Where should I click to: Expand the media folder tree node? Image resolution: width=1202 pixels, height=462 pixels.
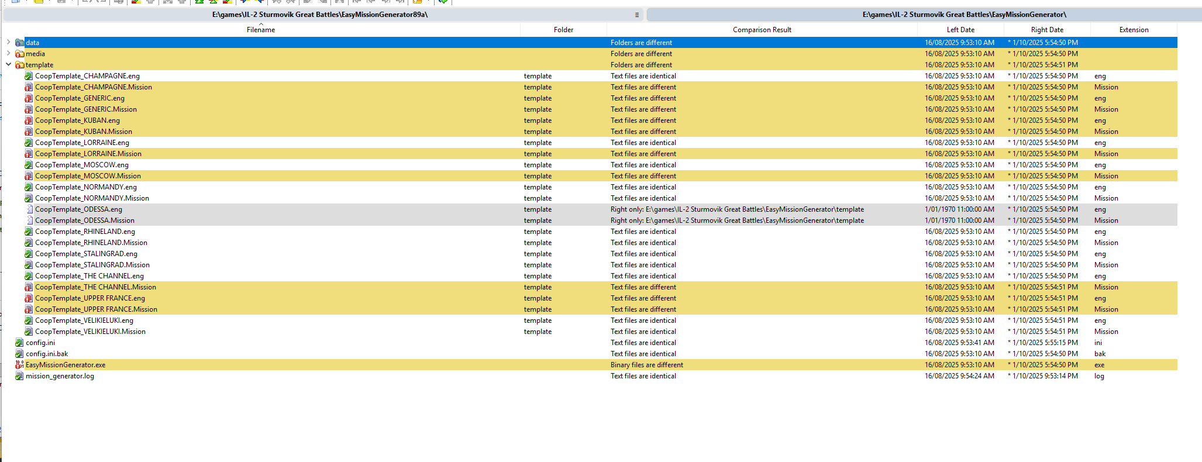8,53
